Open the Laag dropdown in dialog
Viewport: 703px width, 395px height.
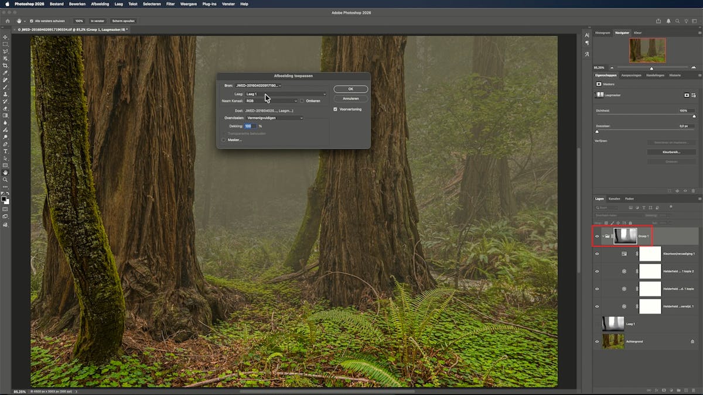pyautogui.click(x=286, y=94)
